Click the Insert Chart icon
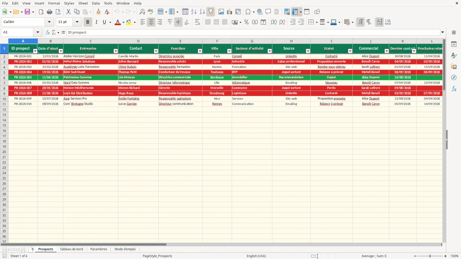 coord(230,12)
